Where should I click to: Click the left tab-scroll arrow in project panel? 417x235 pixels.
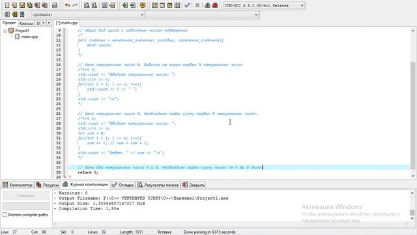tap(44, 23)
